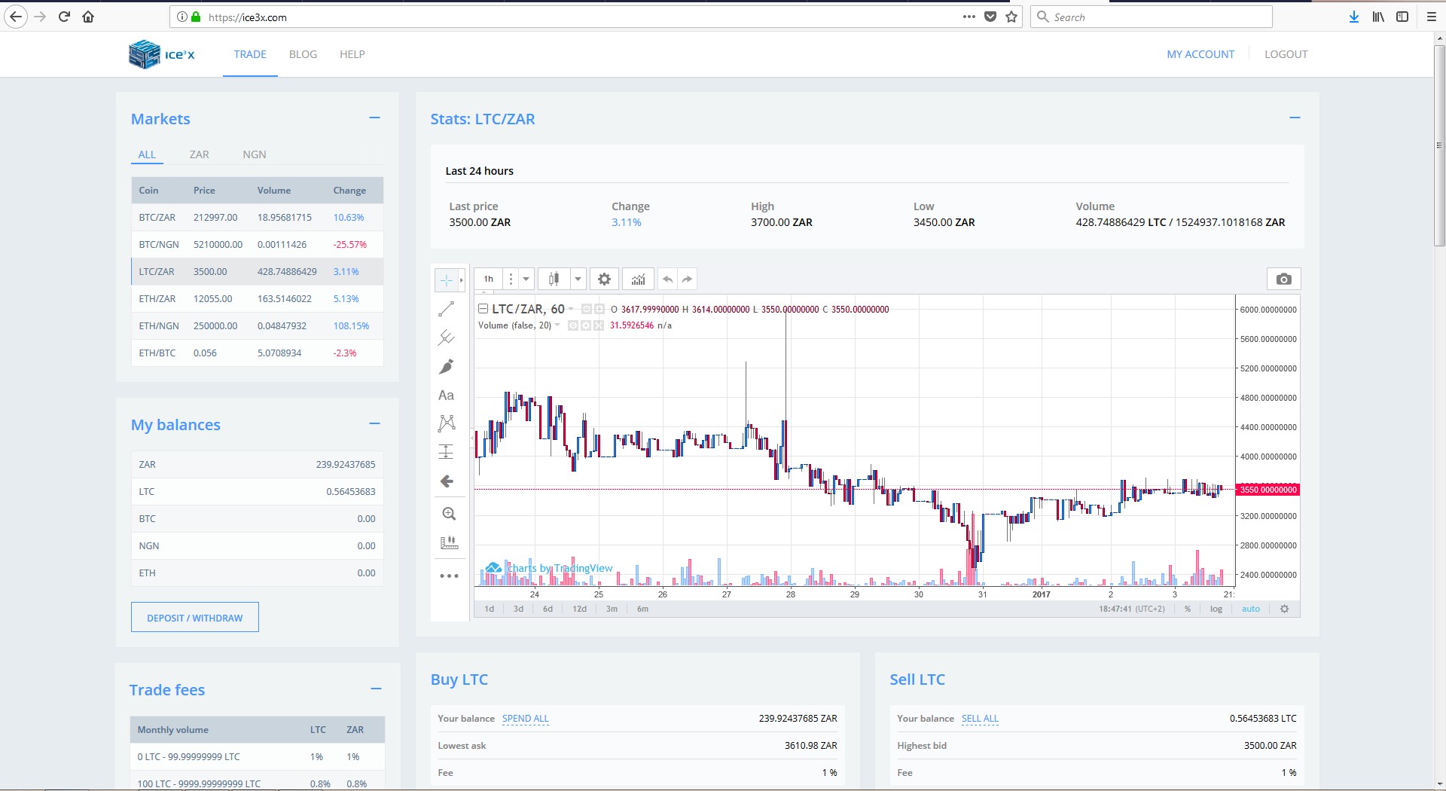Collapse the Trade fees panel
Screen dimensions: 1446x791
pos(377,689)
